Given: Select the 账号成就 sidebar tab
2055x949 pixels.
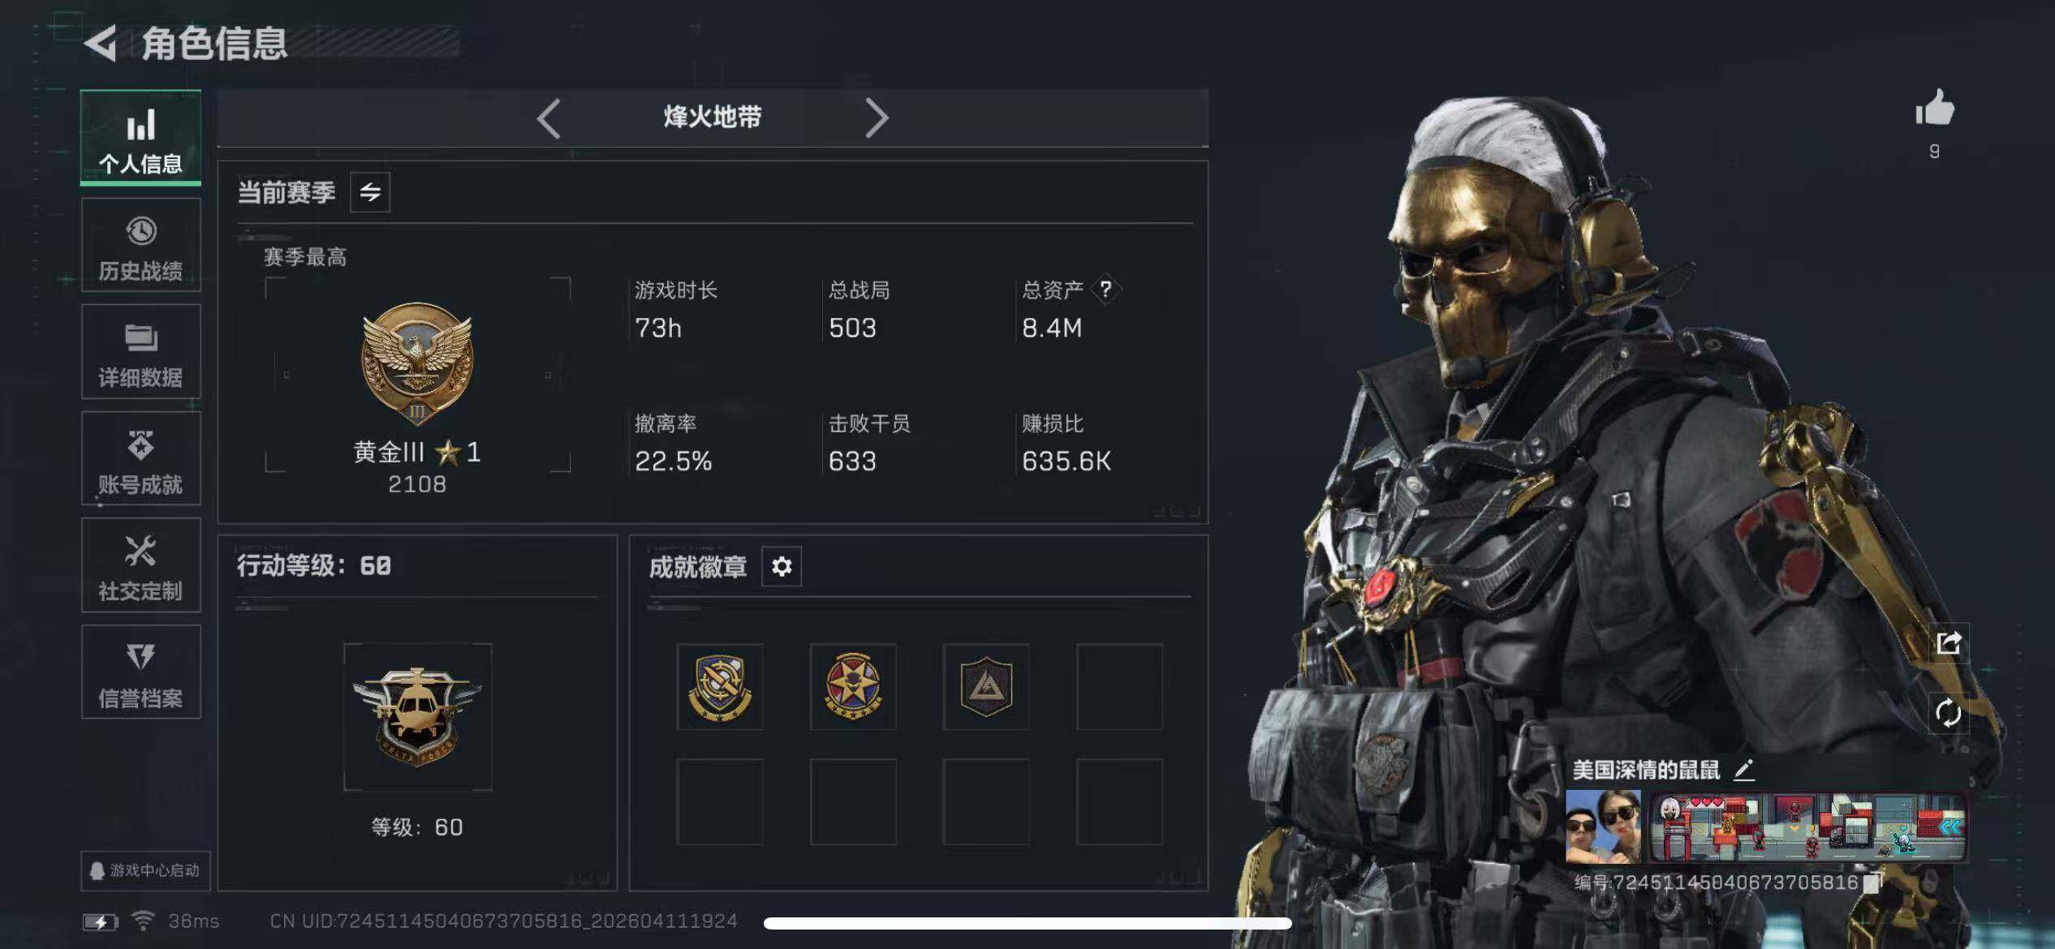Looking at the screenshot, I should tap(141, 459).
